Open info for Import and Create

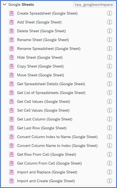point(110,181)
